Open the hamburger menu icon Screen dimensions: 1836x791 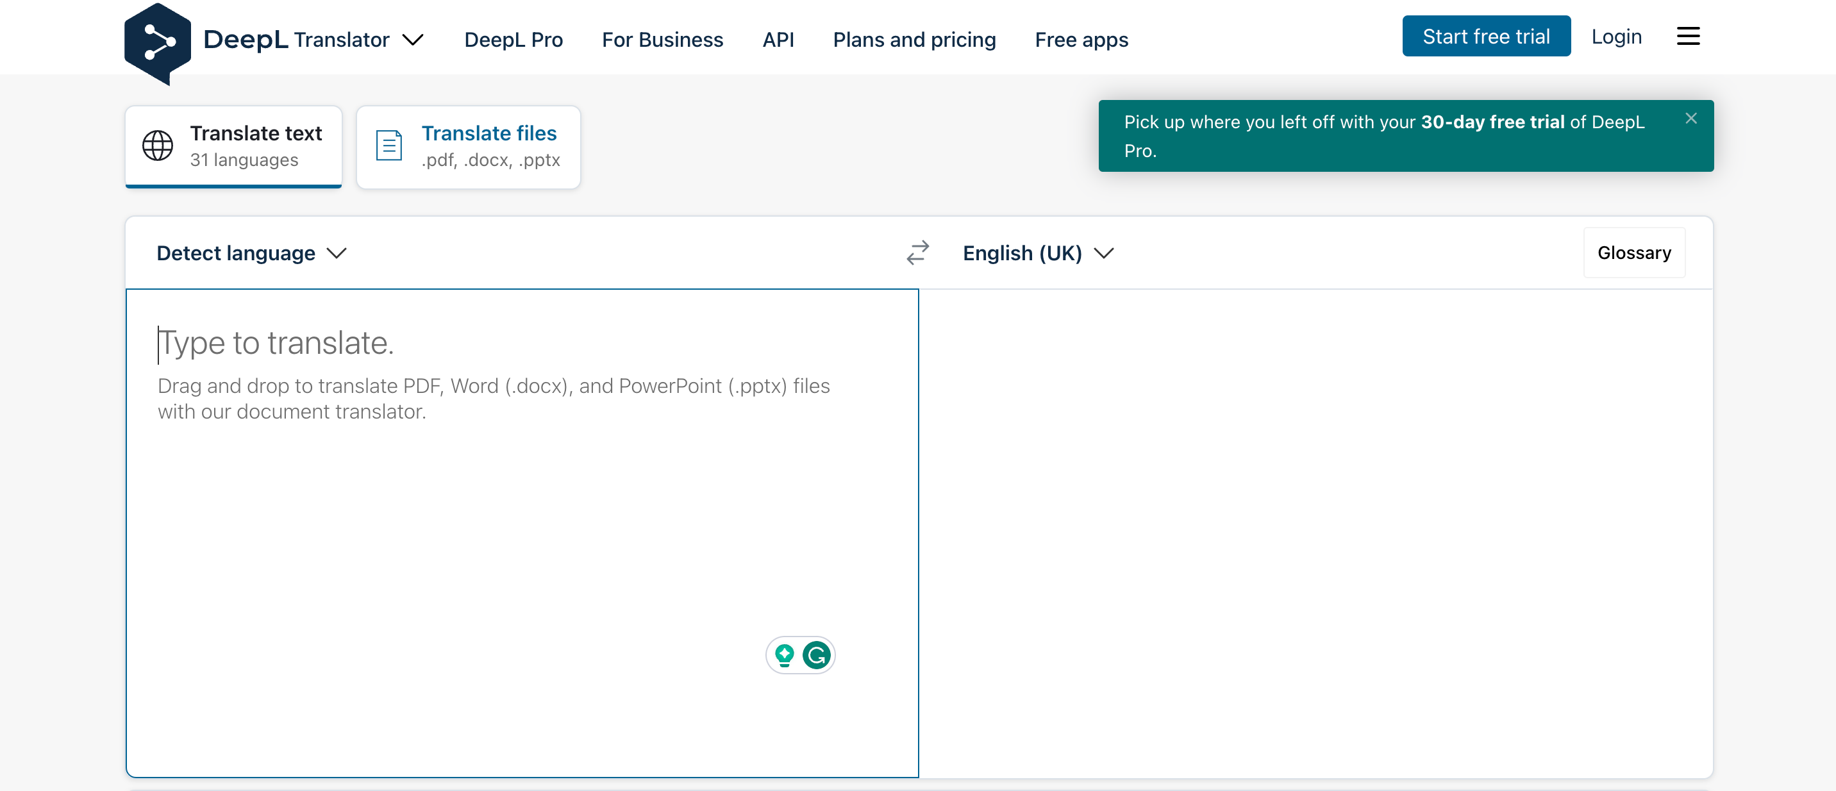1688,37
